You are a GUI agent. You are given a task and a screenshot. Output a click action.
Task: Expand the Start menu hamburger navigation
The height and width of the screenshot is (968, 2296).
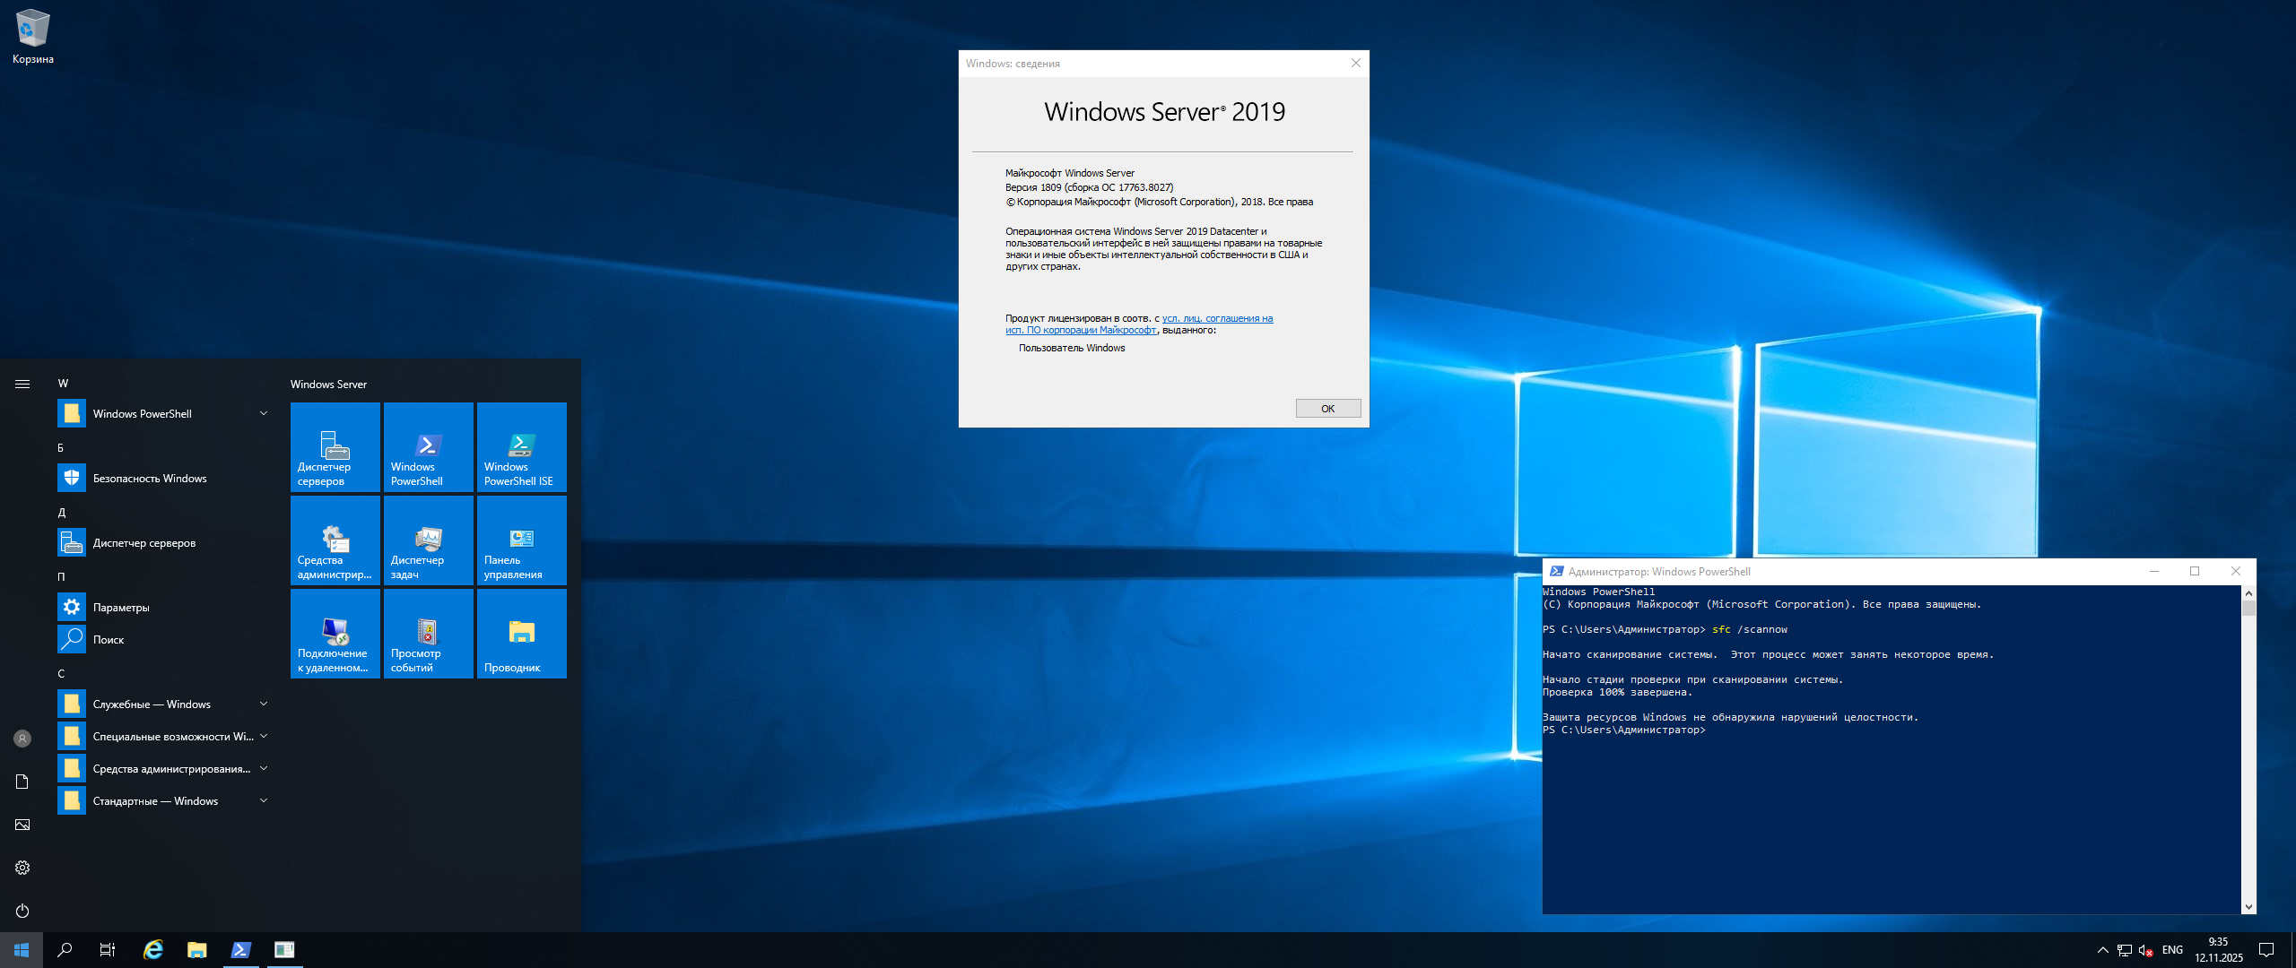(22, 384)
